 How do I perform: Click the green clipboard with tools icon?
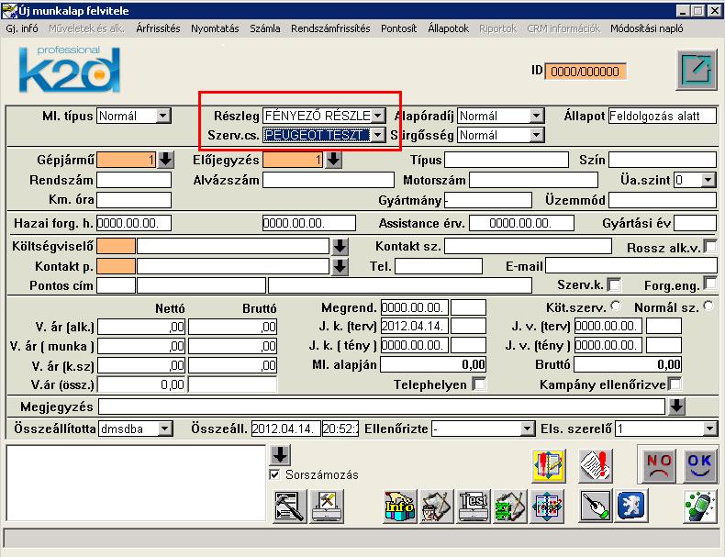point(510,507)
